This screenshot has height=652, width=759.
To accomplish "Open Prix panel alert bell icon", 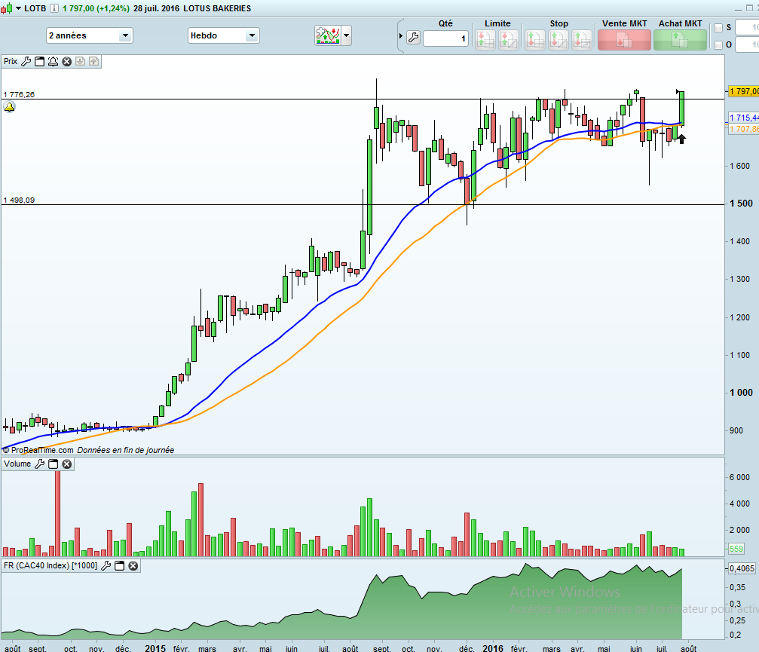I will coord(54,62).
